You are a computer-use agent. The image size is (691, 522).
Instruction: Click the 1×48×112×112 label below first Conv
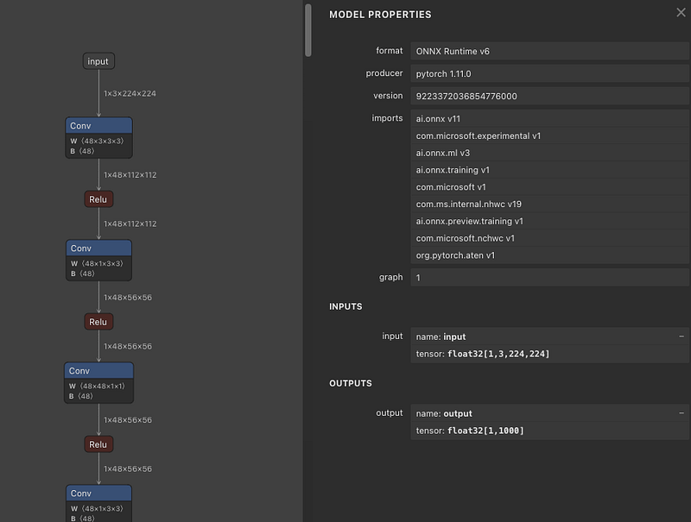[x=130, y=175]
